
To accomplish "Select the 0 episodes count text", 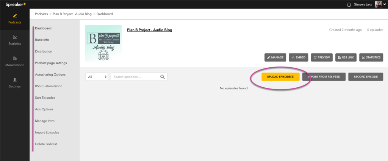I will point(375,30).
